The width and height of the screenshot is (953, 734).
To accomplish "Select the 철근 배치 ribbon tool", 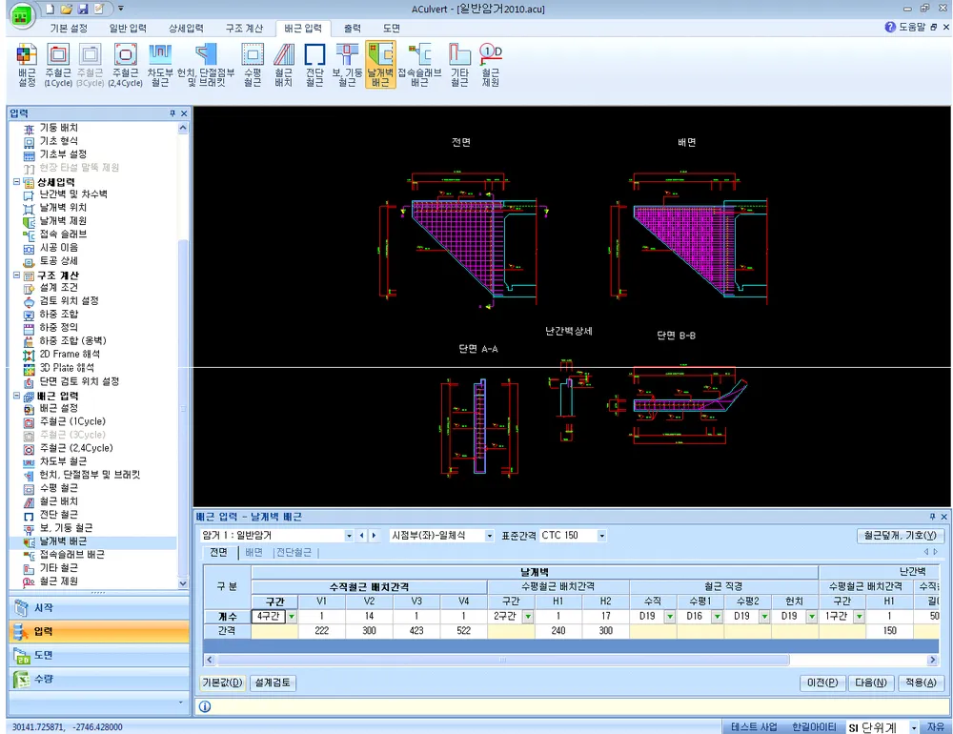I will tap(283, 65).
